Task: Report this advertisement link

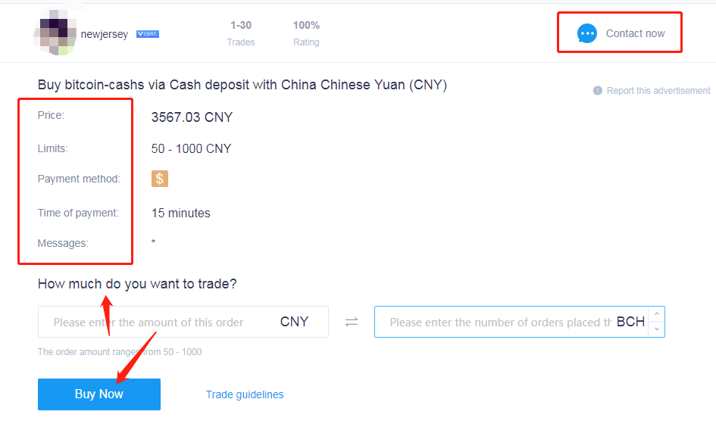Action: [658, 90]
